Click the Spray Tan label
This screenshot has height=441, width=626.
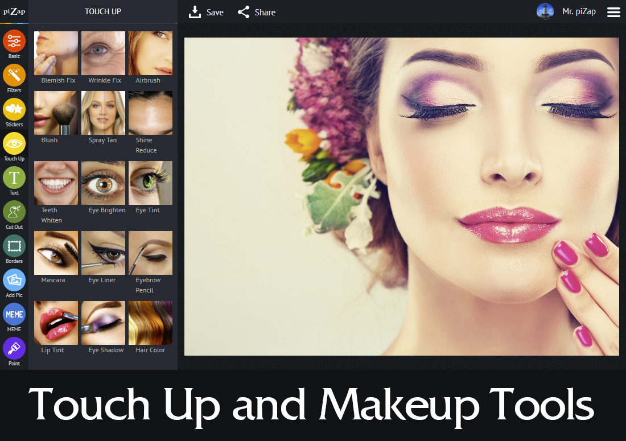[x=102, y=140]
